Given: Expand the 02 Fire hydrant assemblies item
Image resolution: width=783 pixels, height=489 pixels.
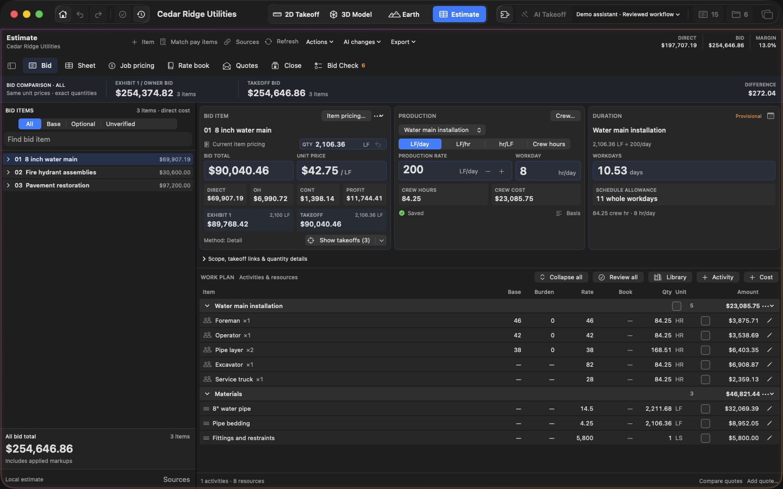Looking at the screenshot, I should [x=8, y=172].
